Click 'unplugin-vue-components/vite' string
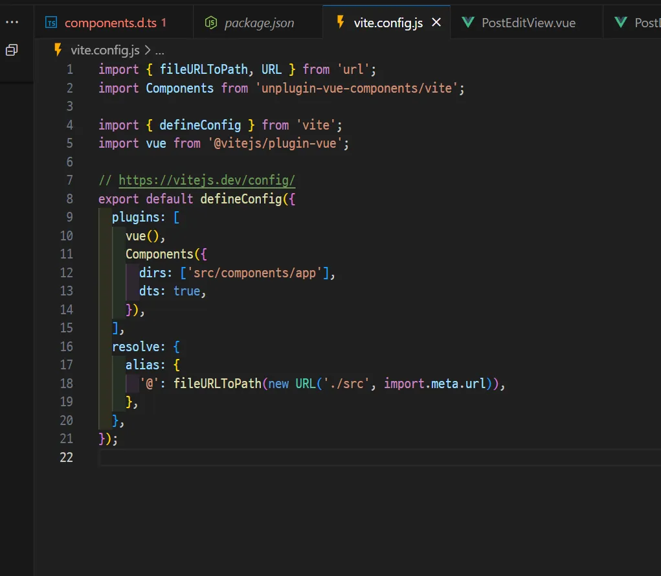Screen dimensions: 661x576 point(357,88)
